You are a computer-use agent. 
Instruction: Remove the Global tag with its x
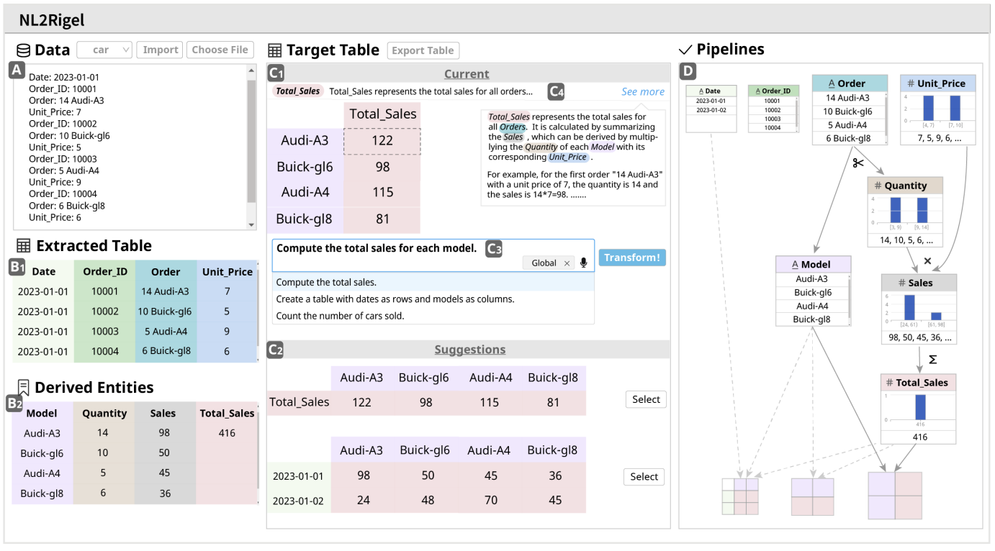(x=567, y=263)
